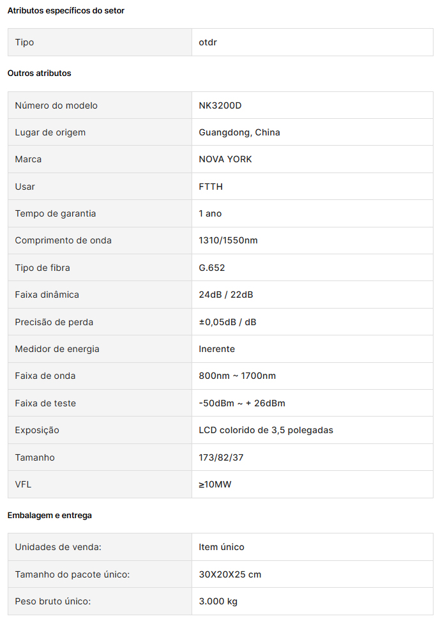This screenshot has height=621, width=438.
Task: Select the G.652 fiber type value
Action: pos(212,268)
